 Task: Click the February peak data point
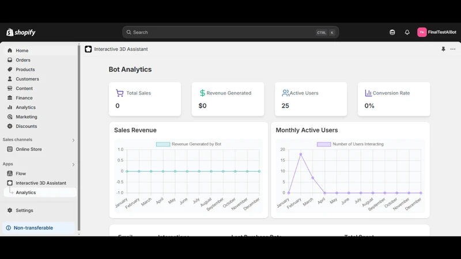300,154
